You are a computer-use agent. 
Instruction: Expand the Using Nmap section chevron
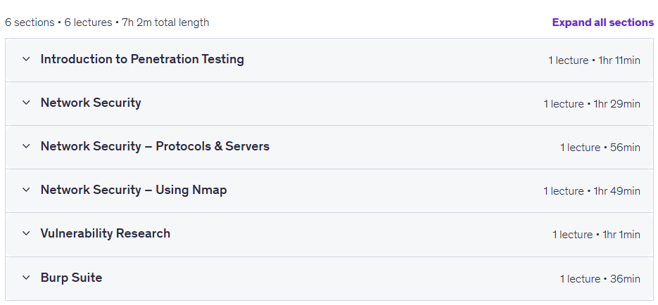point(26,190)
